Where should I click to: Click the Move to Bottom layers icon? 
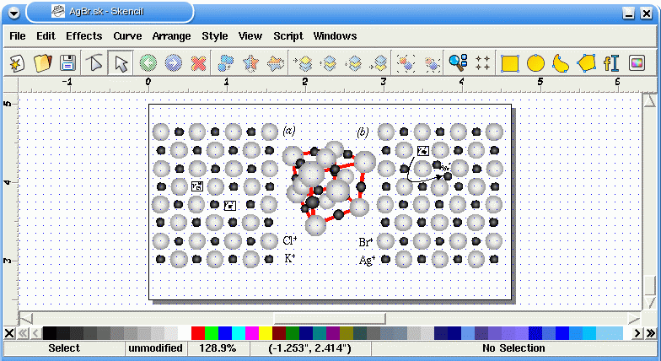(x=379, y=63)
